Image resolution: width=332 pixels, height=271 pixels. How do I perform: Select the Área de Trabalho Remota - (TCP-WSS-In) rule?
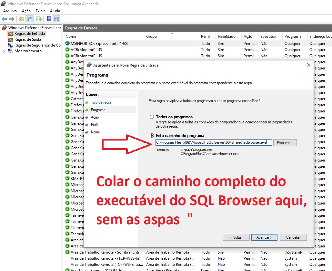[106, 258]
